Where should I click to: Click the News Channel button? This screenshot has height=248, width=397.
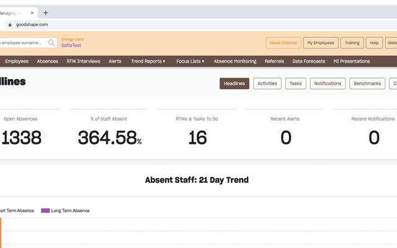coord(283,43)
